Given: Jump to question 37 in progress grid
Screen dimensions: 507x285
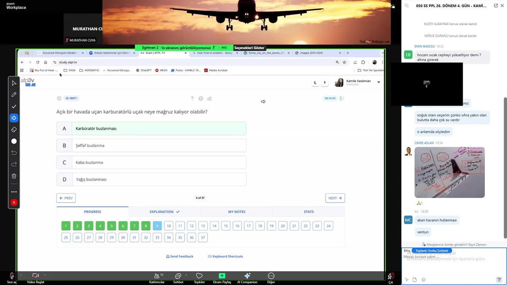Looking at the screenshot, I should (203, 237).
